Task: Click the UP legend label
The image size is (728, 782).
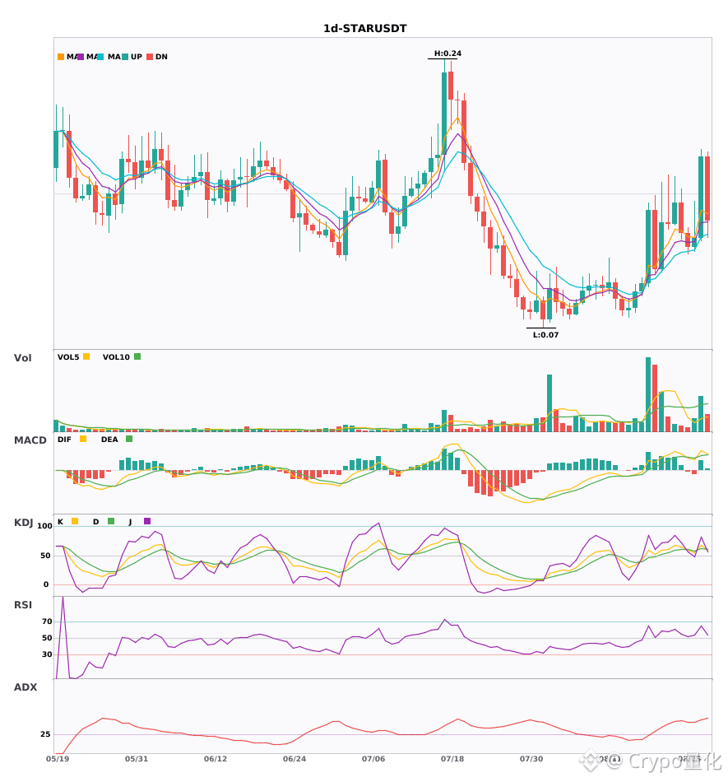Action: [137, 57]
